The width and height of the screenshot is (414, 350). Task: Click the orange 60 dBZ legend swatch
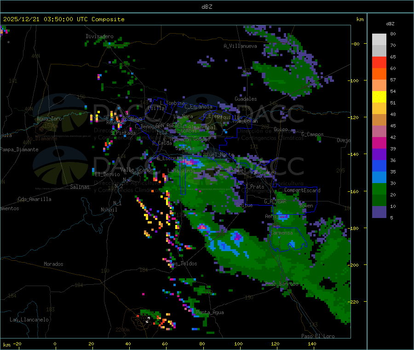pos(379,74)
